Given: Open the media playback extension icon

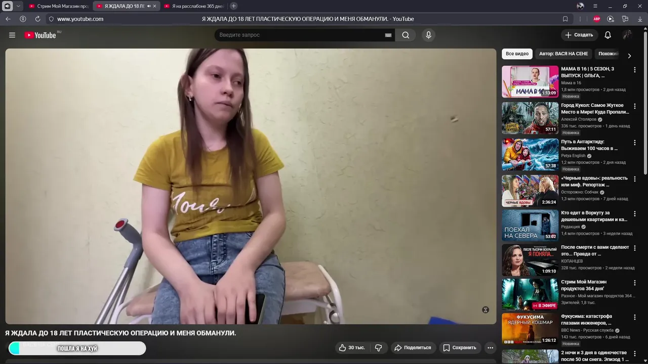Looking at the screenshot, I should pyautogui.click(x=611, y=19).
